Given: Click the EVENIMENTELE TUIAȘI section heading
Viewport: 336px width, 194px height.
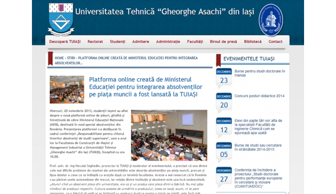Looking at the screenshot, I should click(x=249, y=59).
